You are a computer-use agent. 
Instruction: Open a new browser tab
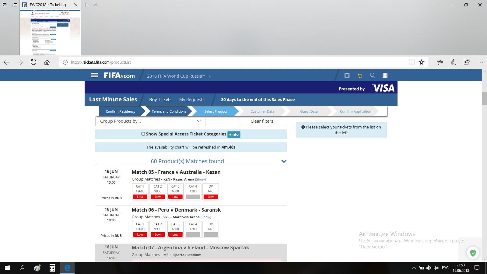tap(86, 5)
